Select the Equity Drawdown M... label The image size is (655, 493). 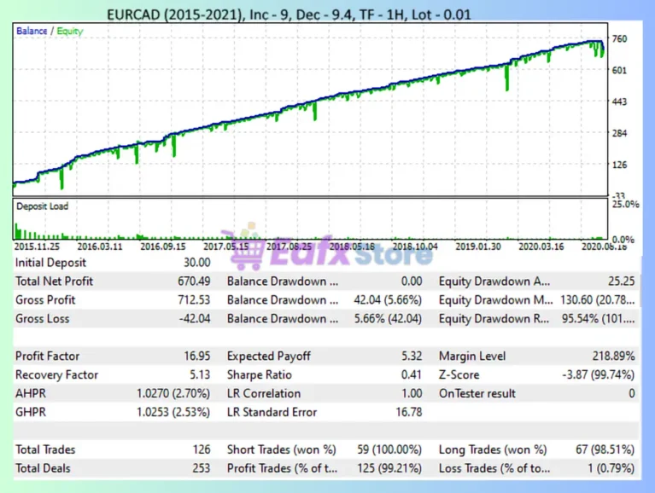tap(495, 300)
